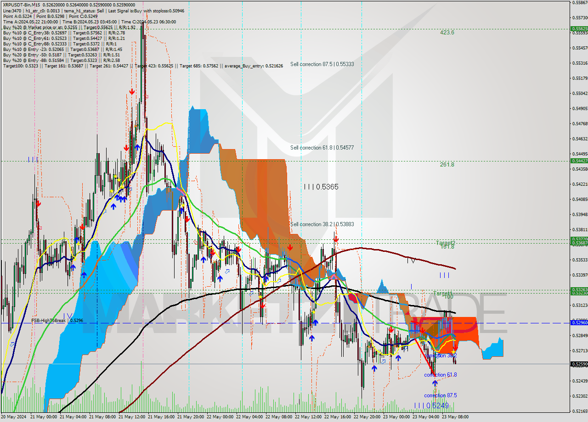Screen dimensions: 588x422
Task: Click the 0.54221 price axis value
Action: coord(580,184)
